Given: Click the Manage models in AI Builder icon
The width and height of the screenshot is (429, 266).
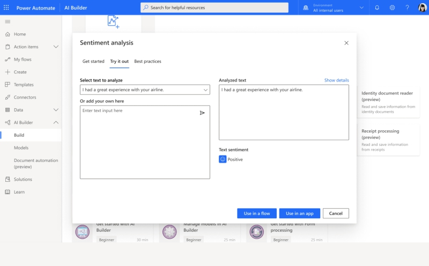Looking at the screenshot, I should [169, 232].
